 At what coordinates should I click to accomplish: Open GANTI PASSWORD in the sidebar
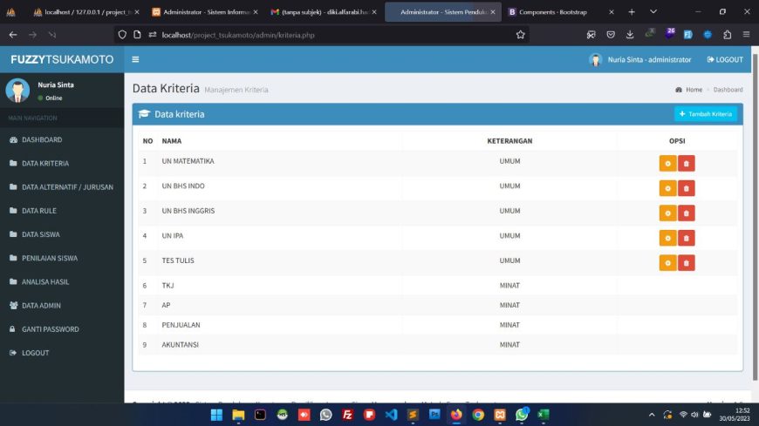pyautogui.click(x=62, y=329)
